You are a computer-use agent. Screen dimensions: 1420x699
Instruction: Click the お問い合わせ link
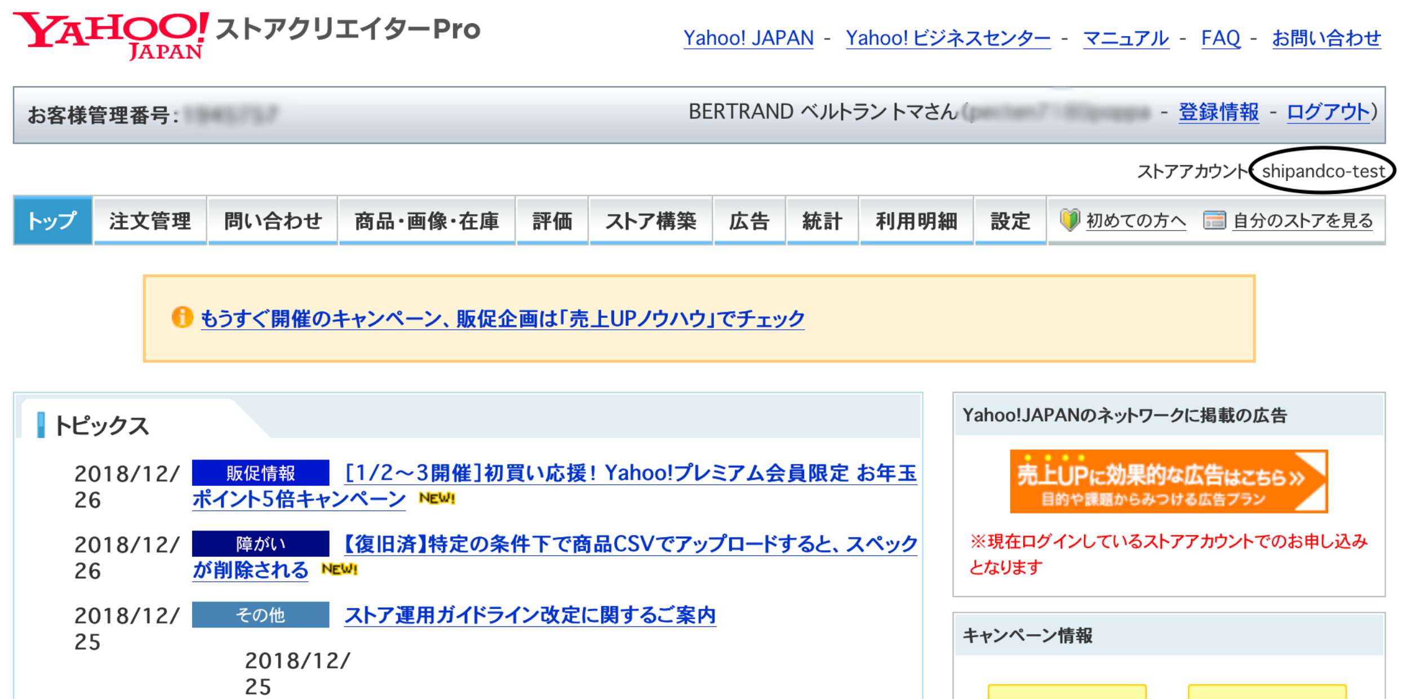coord(1326,38)
